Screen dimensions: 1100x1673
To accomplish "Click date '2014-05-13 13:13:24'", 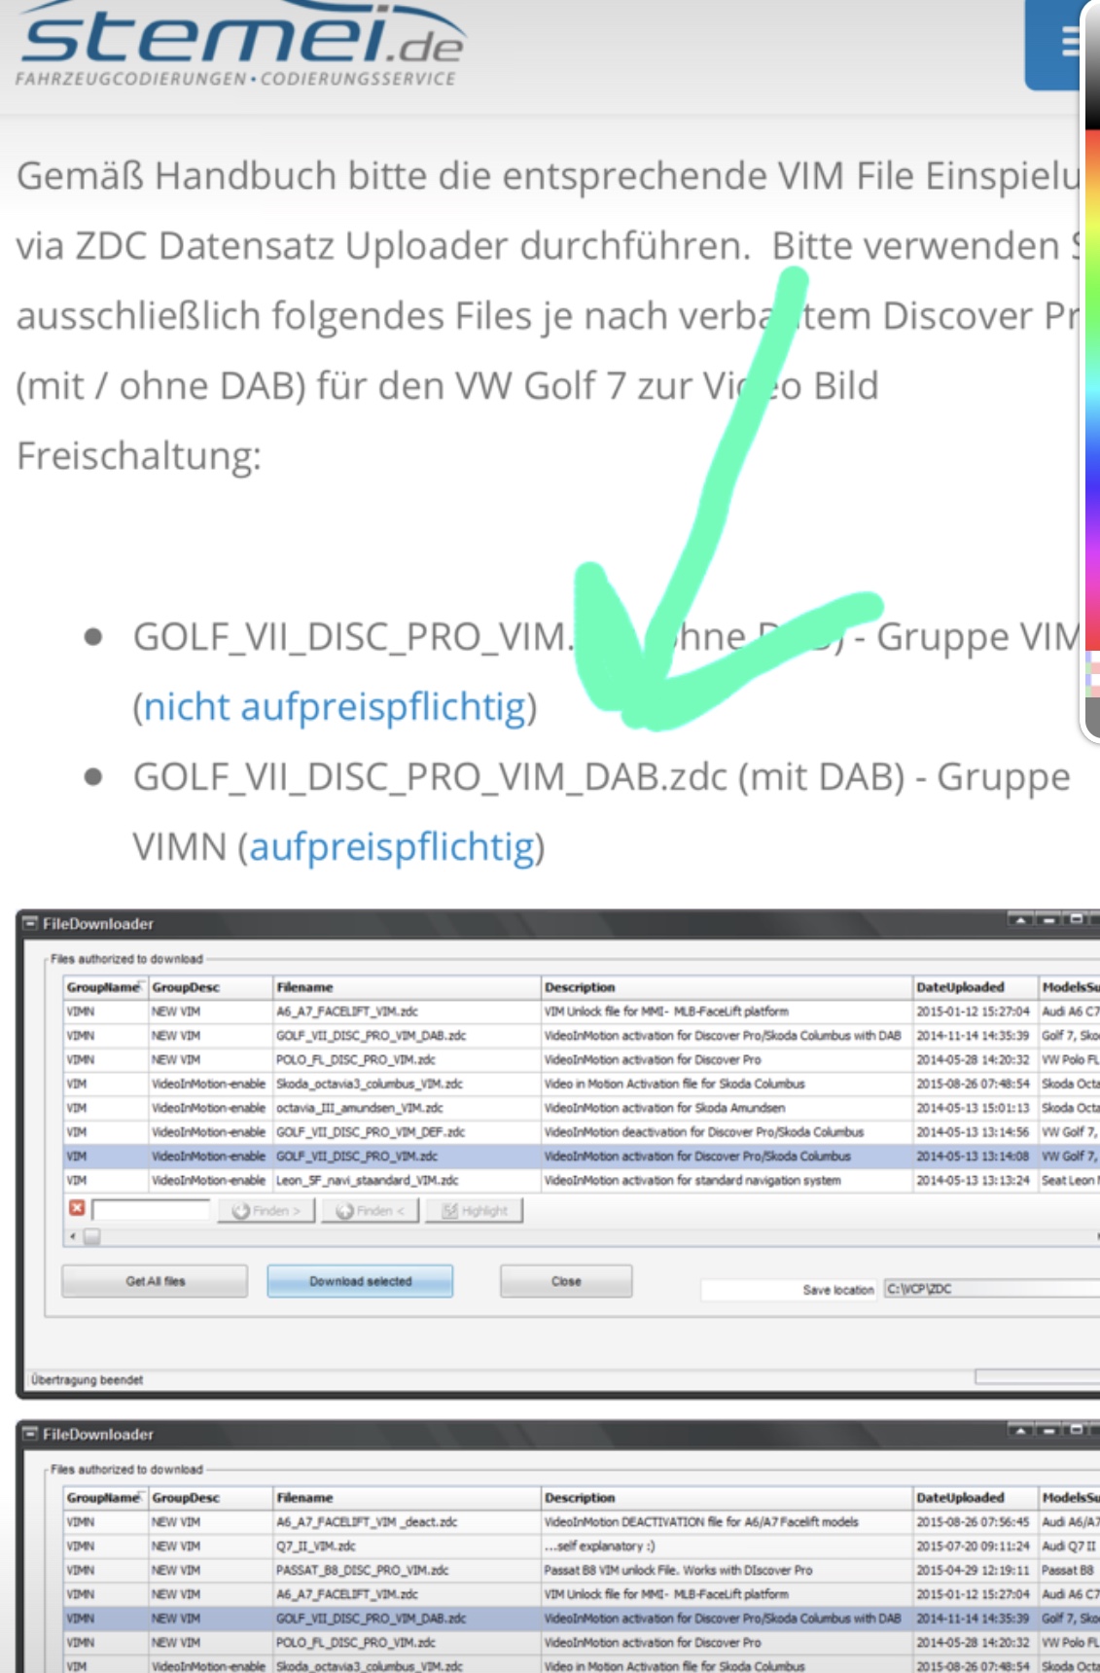I will click(973, 1180).
